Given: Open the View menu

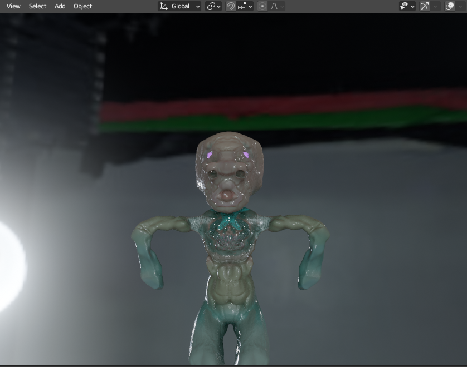Looking at the screenshot, I should pyautogui.click(x=13, y=6).
